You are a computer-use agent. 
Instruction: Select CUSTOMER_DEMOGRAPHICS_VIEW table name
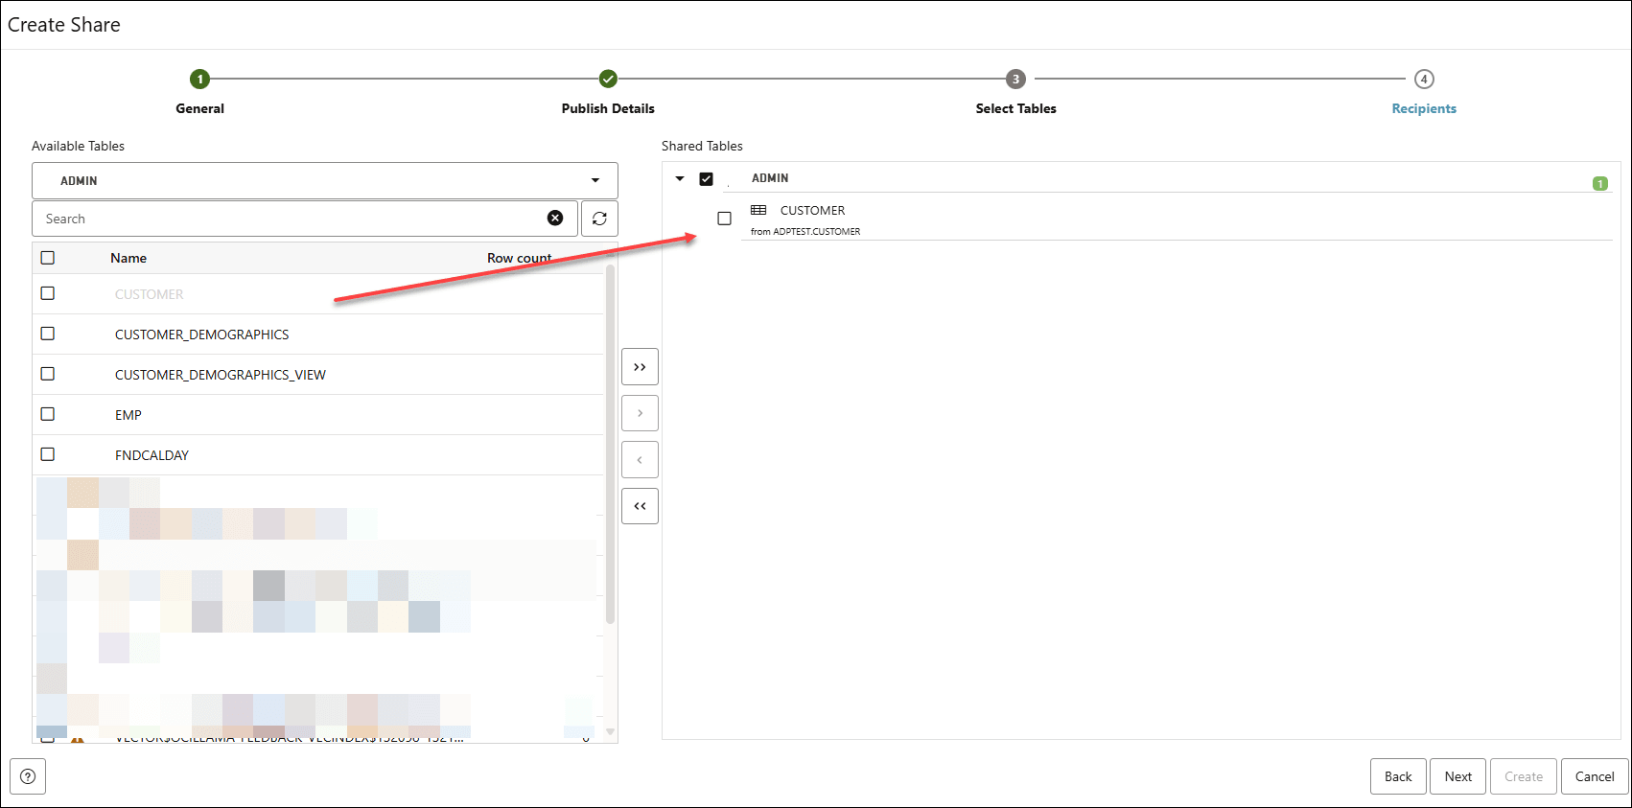(x=221, y=375)
